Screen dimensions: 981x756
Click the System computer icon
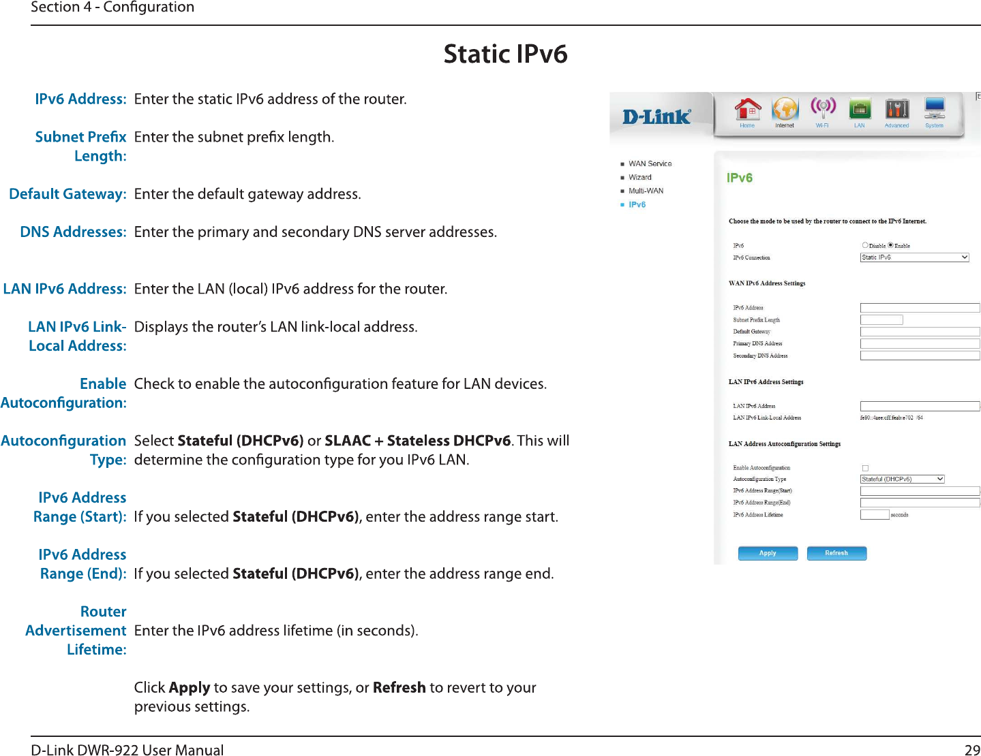click(934, 110)
